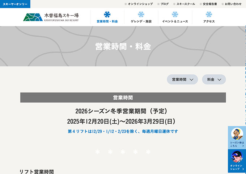Open the イベント＆ニュース menu item
Viewport: 246px width, 174px height.
coord(175,21)
